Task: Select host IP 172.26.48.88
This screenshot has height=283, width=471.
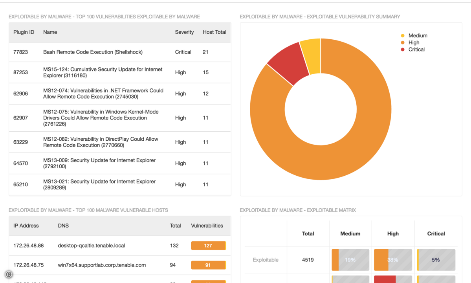Action: (x=29, y=245)
